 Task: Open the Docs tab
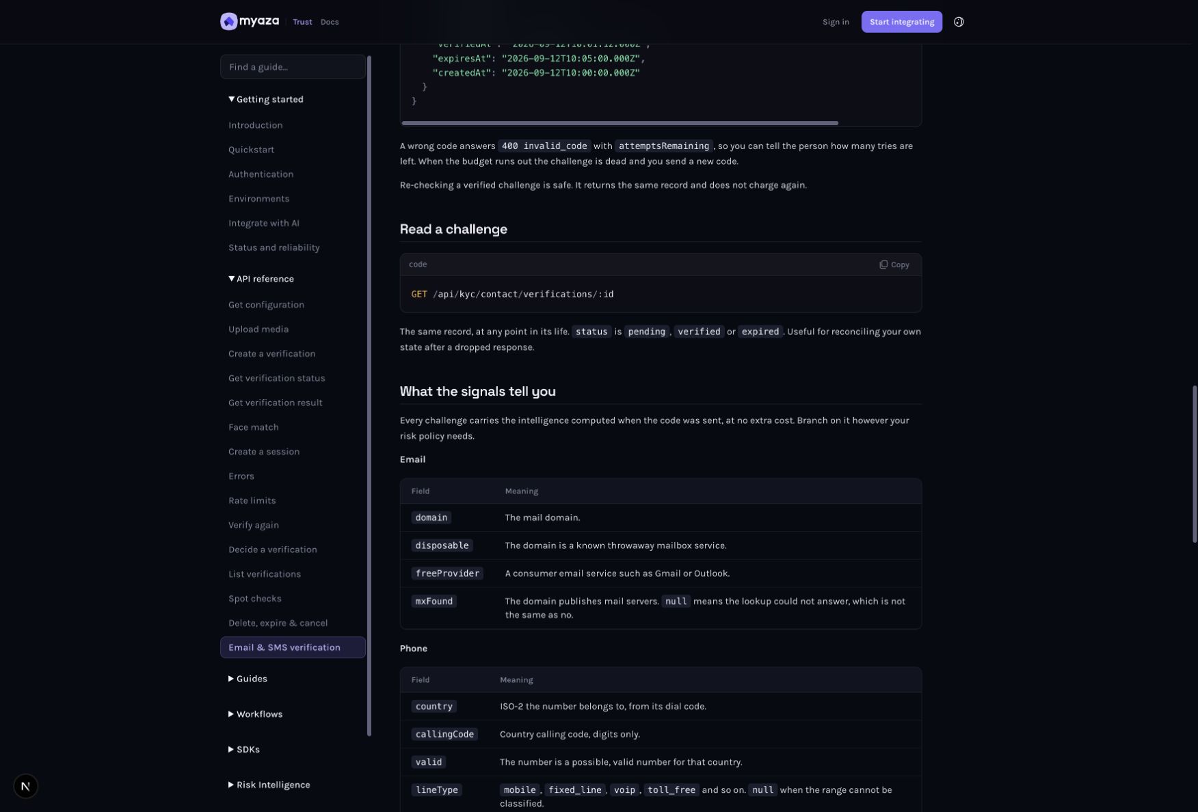point(330,22)
